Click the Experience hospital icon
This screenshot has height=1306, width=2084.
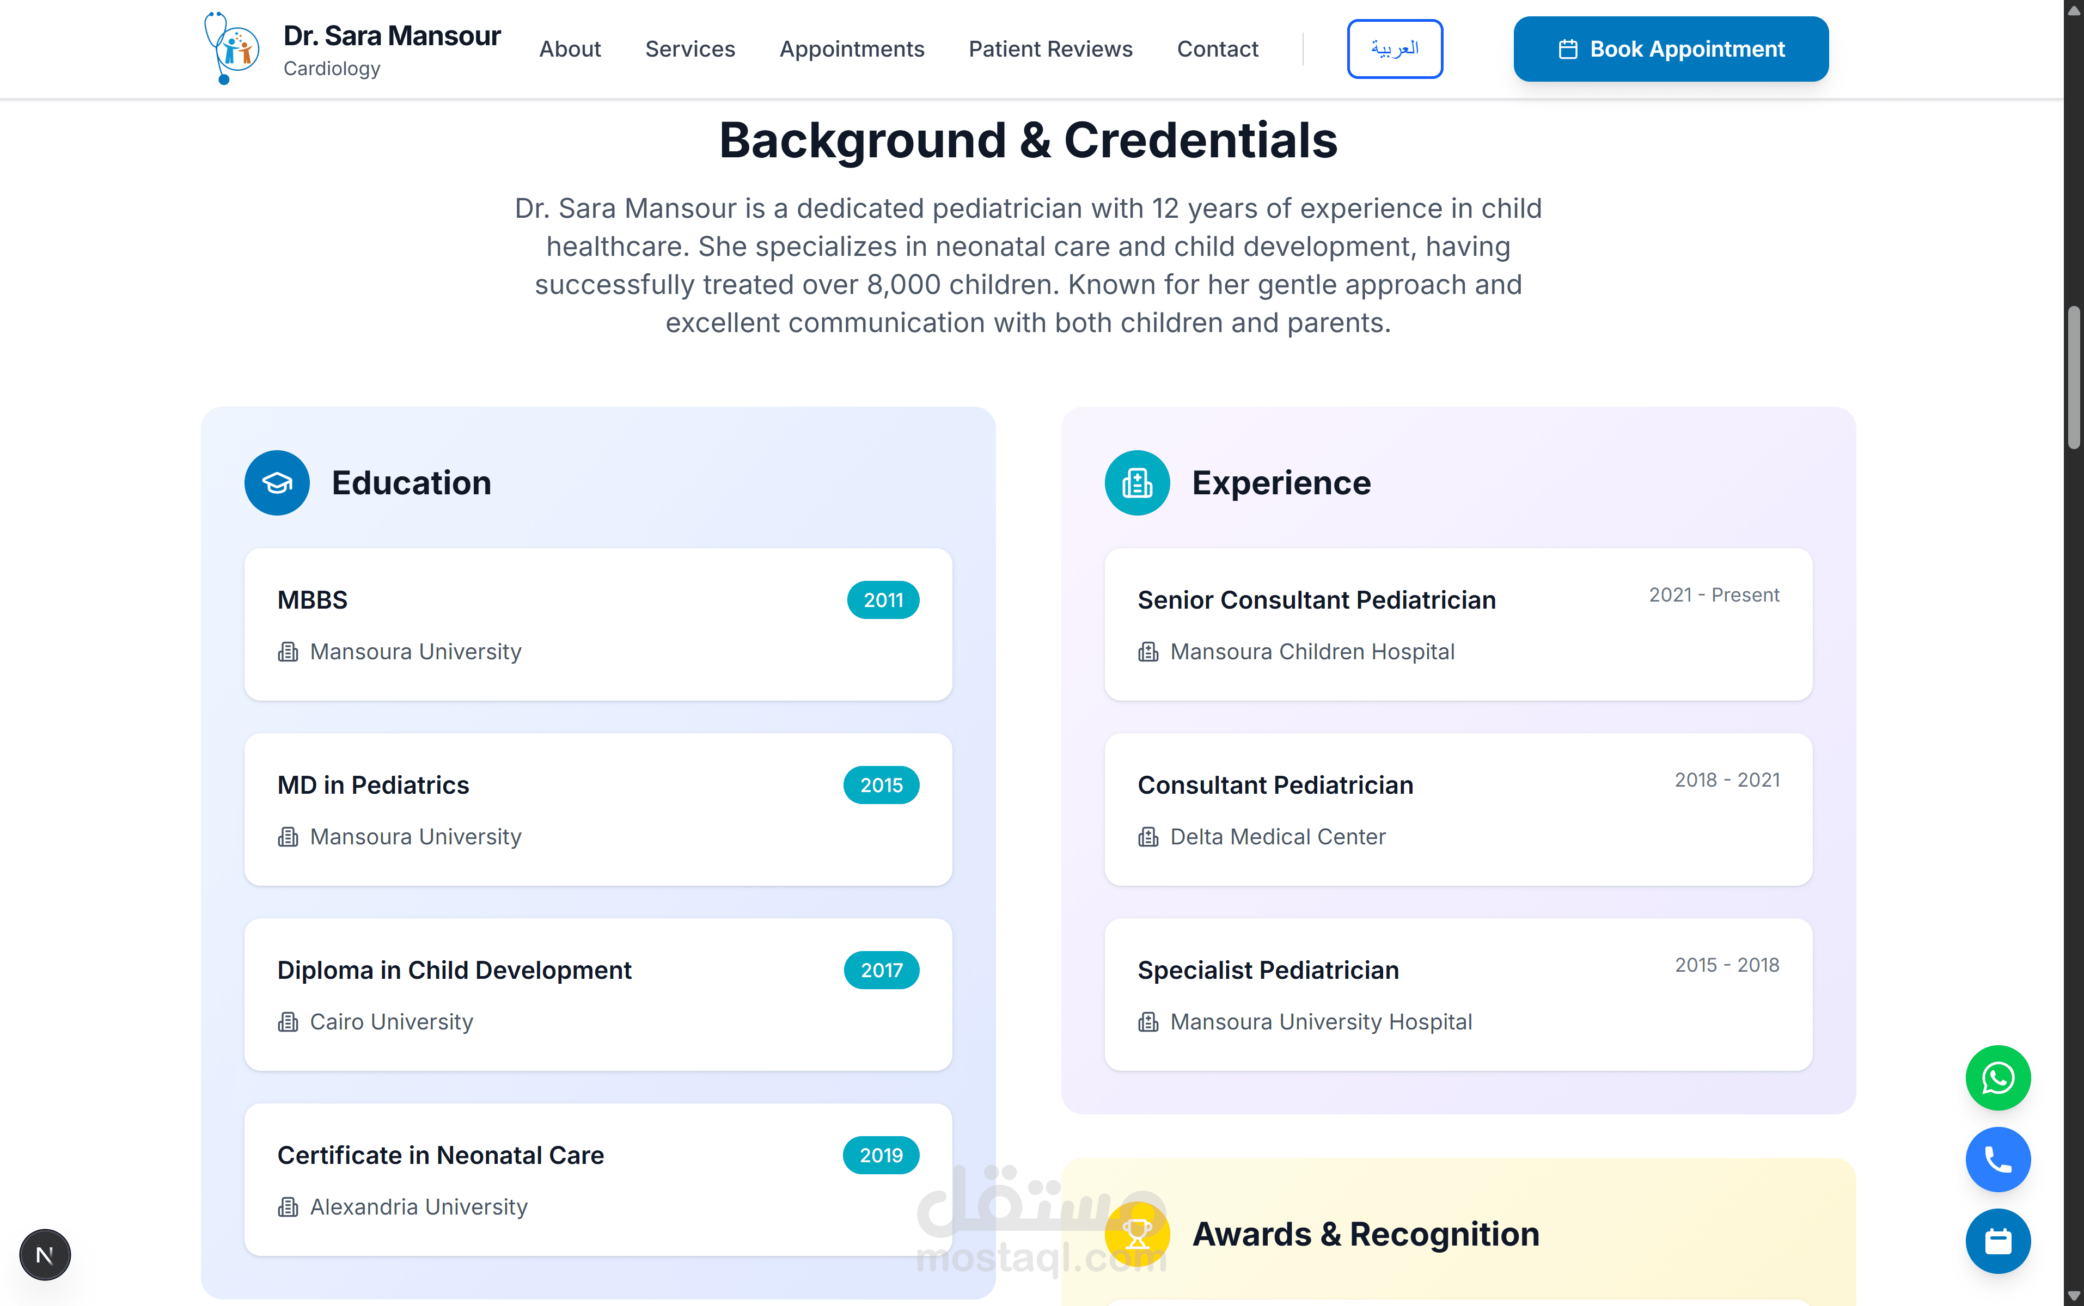coord(1136,483)
